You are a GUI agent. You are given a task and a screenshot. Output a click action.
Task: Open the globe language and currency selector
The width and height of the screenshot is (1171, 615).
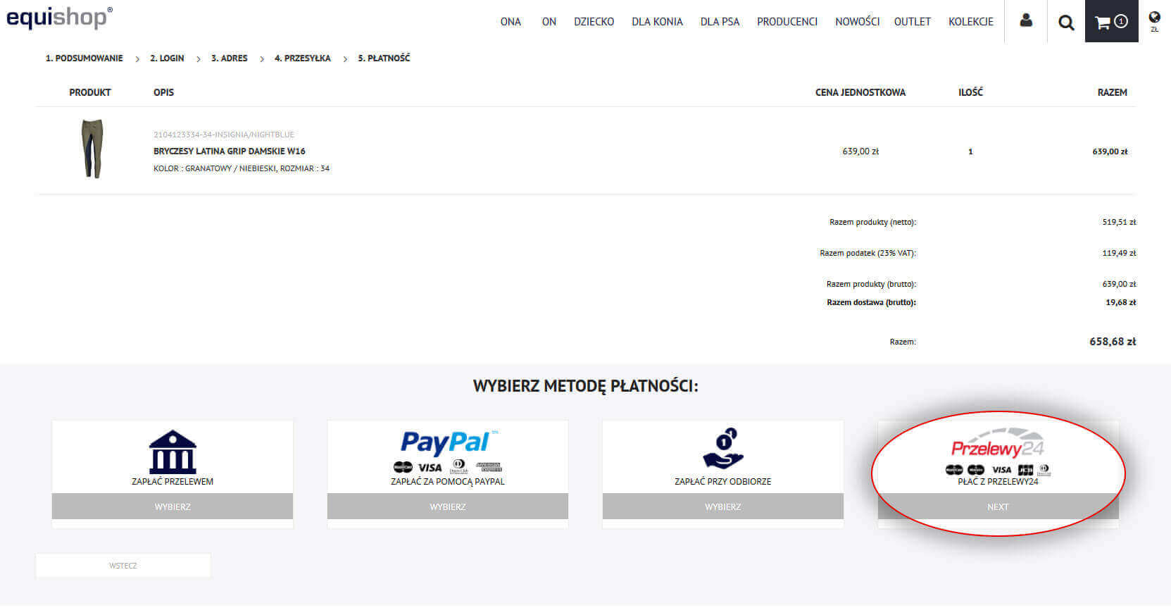coord(1154,20)
